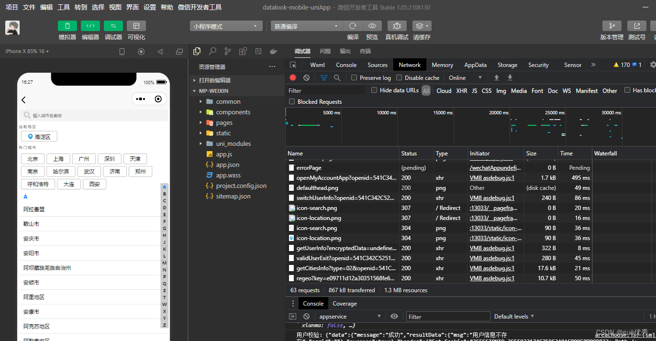Click the 编译 compile refresh icon

click(x=353, y=26)
